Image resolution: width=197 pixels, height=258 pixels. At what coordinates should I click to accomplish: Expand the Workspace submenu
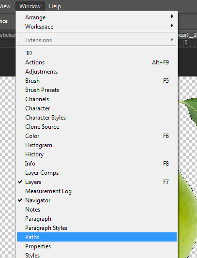[x=97, y=27]
